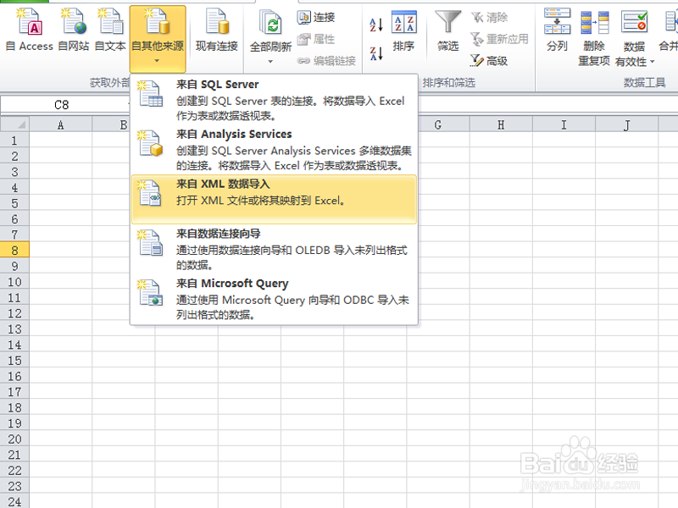678x508 pixels.
Task: Choose 来自 SQL Server menu entry
Action: click(x=274, y=99)
